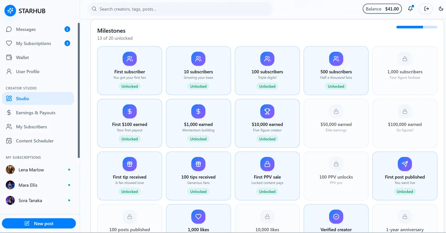
Task: Go to Wallet
Action: tap(38, 58)
